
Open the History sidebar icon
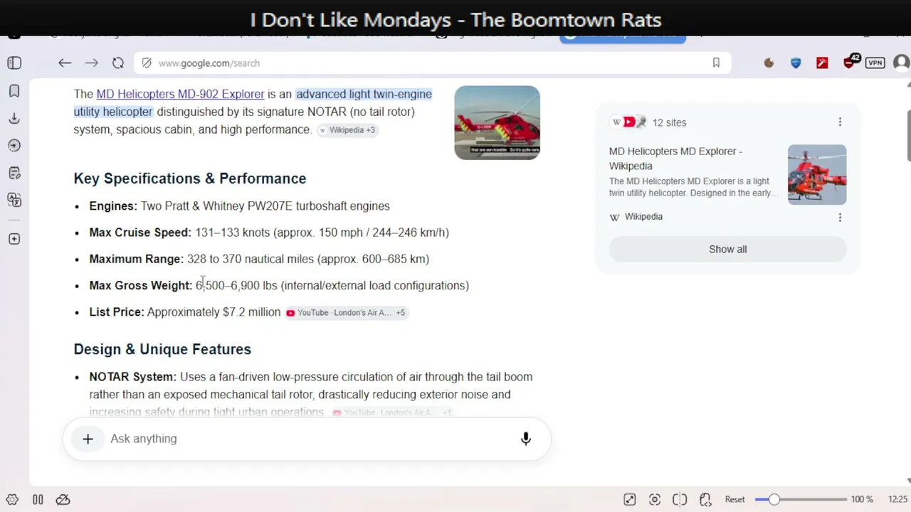(x=14, y=146)
